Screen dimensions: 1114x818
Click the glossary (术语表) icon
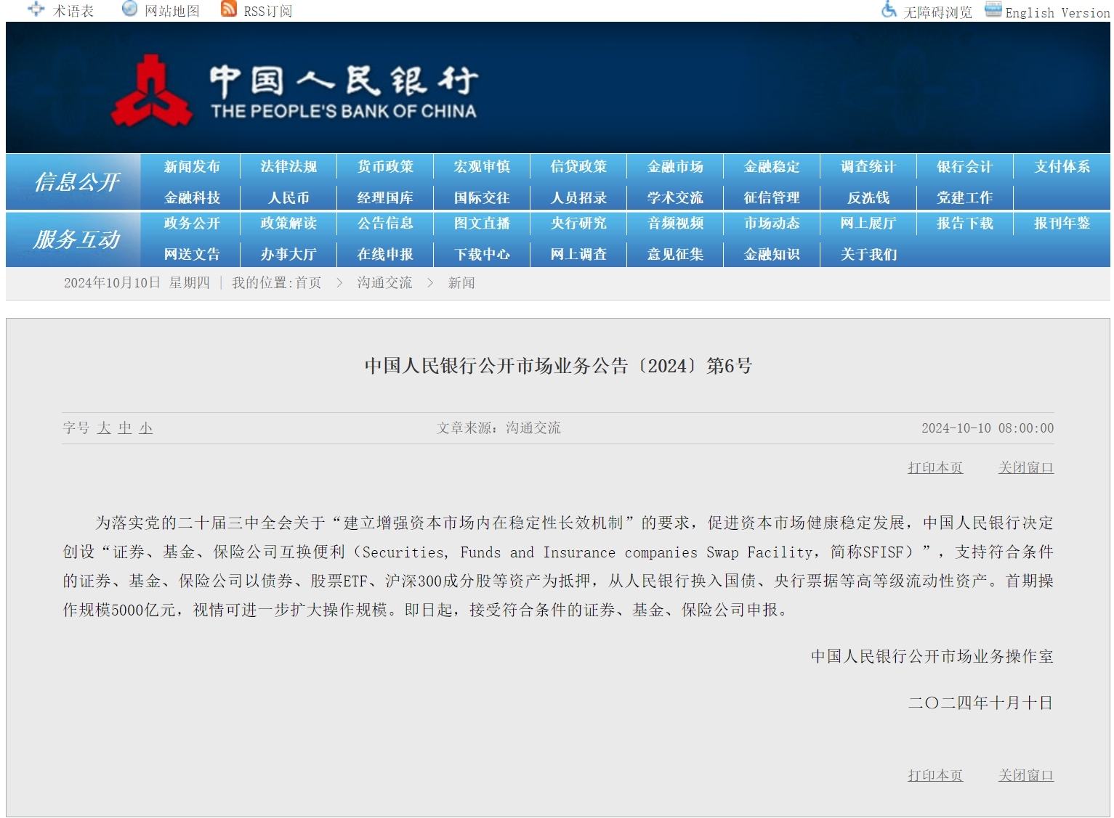pyautogui.click(x=36, y=9)
